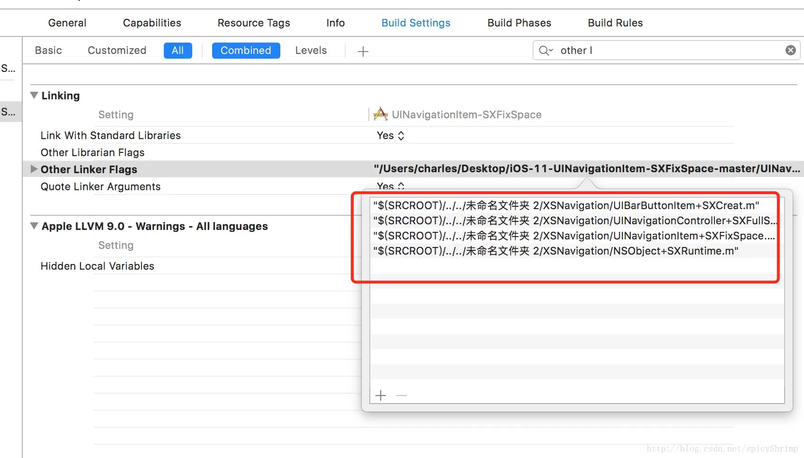The width and height of the screenshot is (804, 458).
Task: Select the Build Settings tab
Action: [x=416, y=23]
